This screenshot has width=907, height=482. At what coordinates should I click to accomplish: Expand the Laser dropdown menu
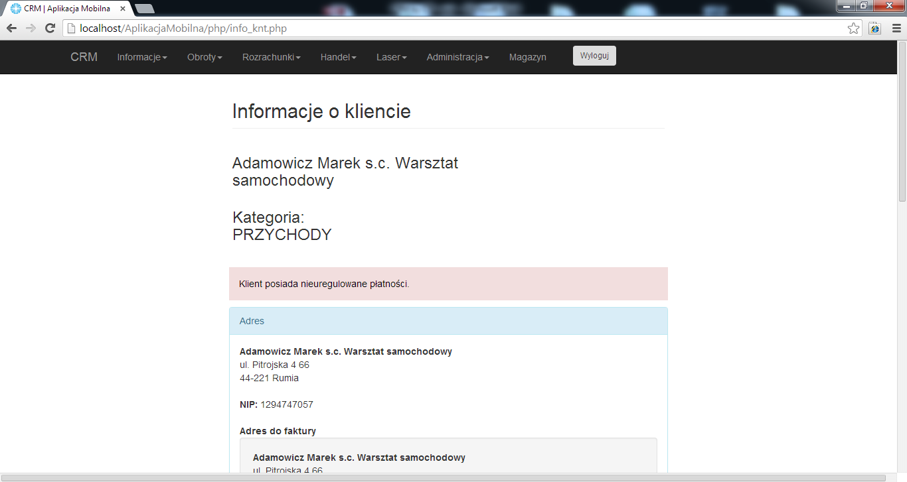(x=392, y=57)
